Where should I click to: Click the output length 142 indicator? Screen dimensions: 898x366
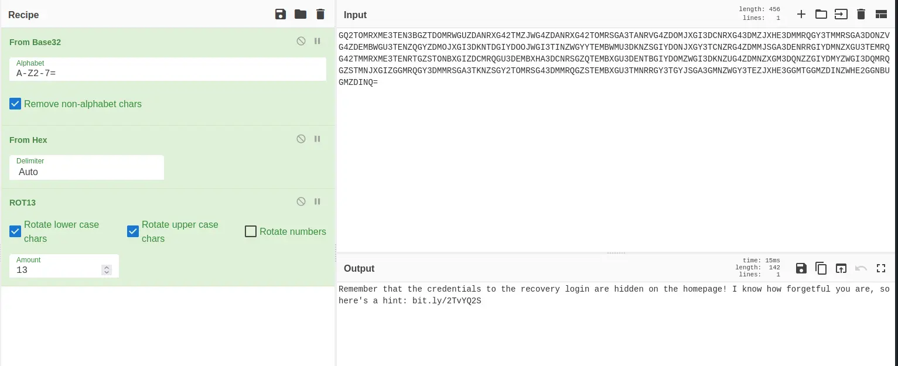coord(758,268)
